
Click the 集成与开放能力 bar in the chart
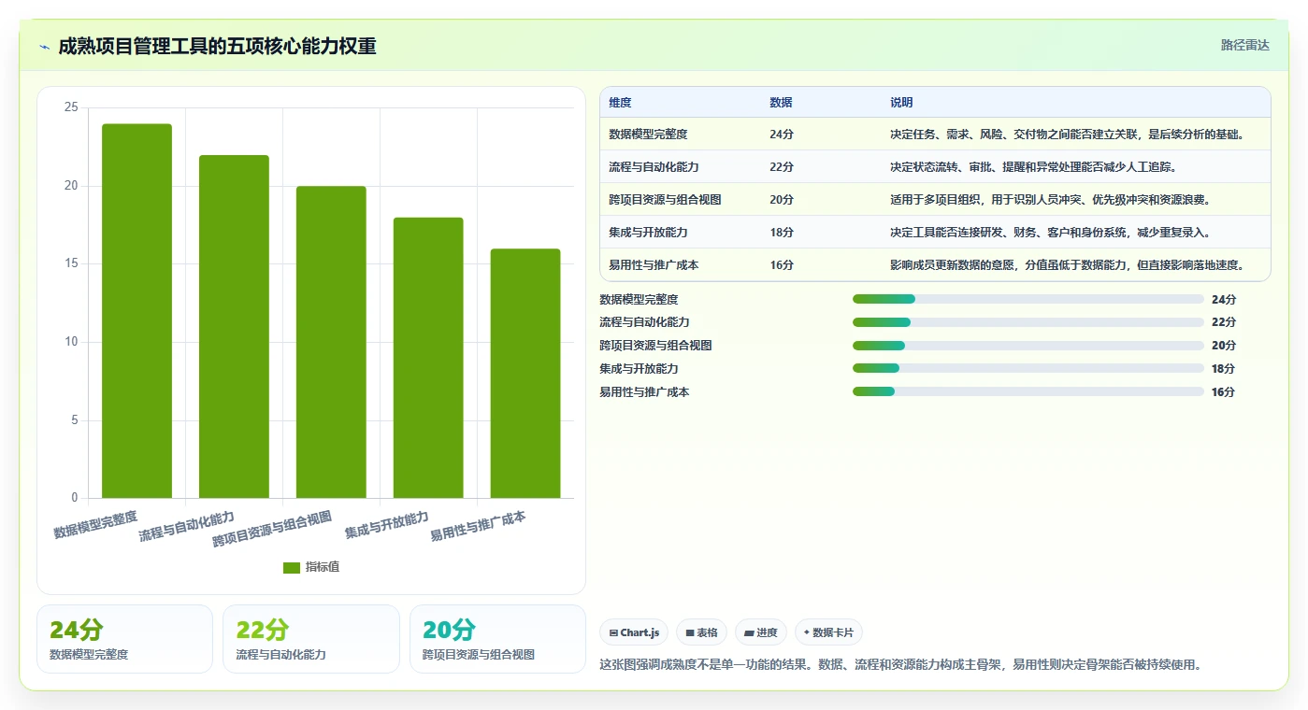pyautogui.click(x=428, y=358)
